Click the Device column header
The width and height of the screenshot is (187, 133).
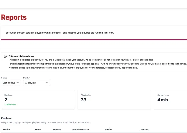(x=7, y=130)
